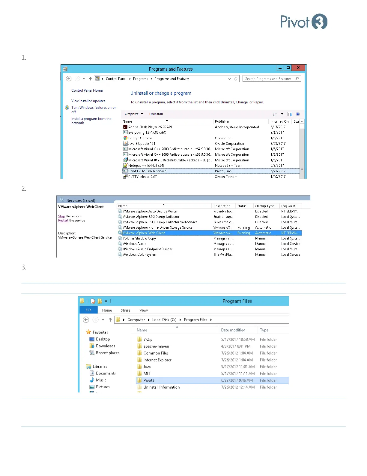The width and height of the screenshot is (367, 476).
Task: Click Favorites star icon in navigation pane
Action: pos(88,332)
